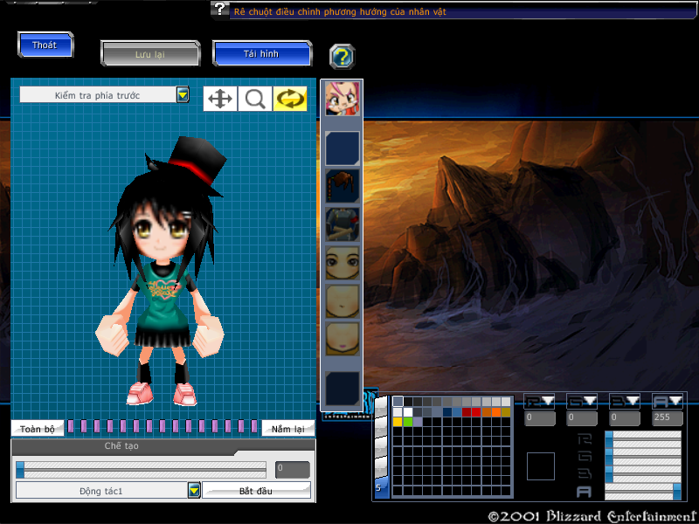Click the Nắm lại button
This screenshot has width=699, height=524.
click(x=288, y=429)
